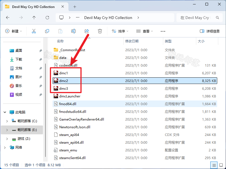Click the steam_emu config file icon
This screenshot has height=169, width=226.
coord(56,150)
